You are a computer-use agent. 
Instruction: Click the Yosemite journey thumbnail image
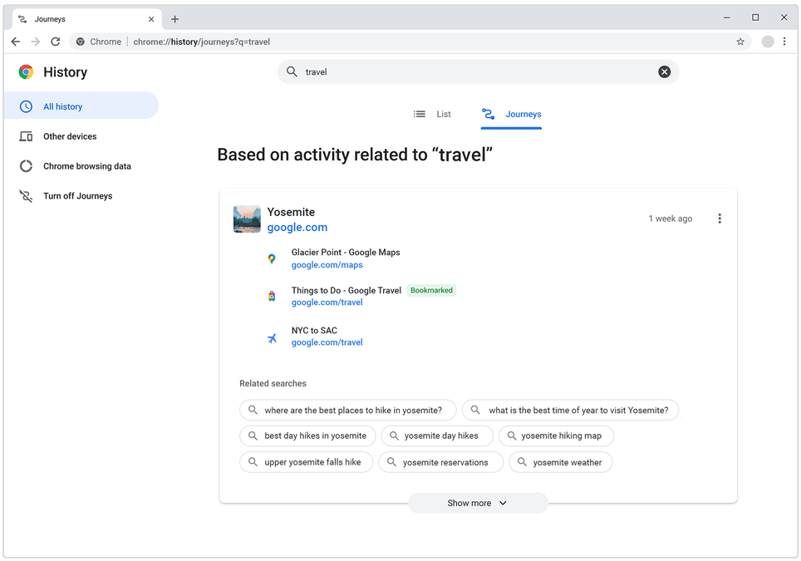246,219
